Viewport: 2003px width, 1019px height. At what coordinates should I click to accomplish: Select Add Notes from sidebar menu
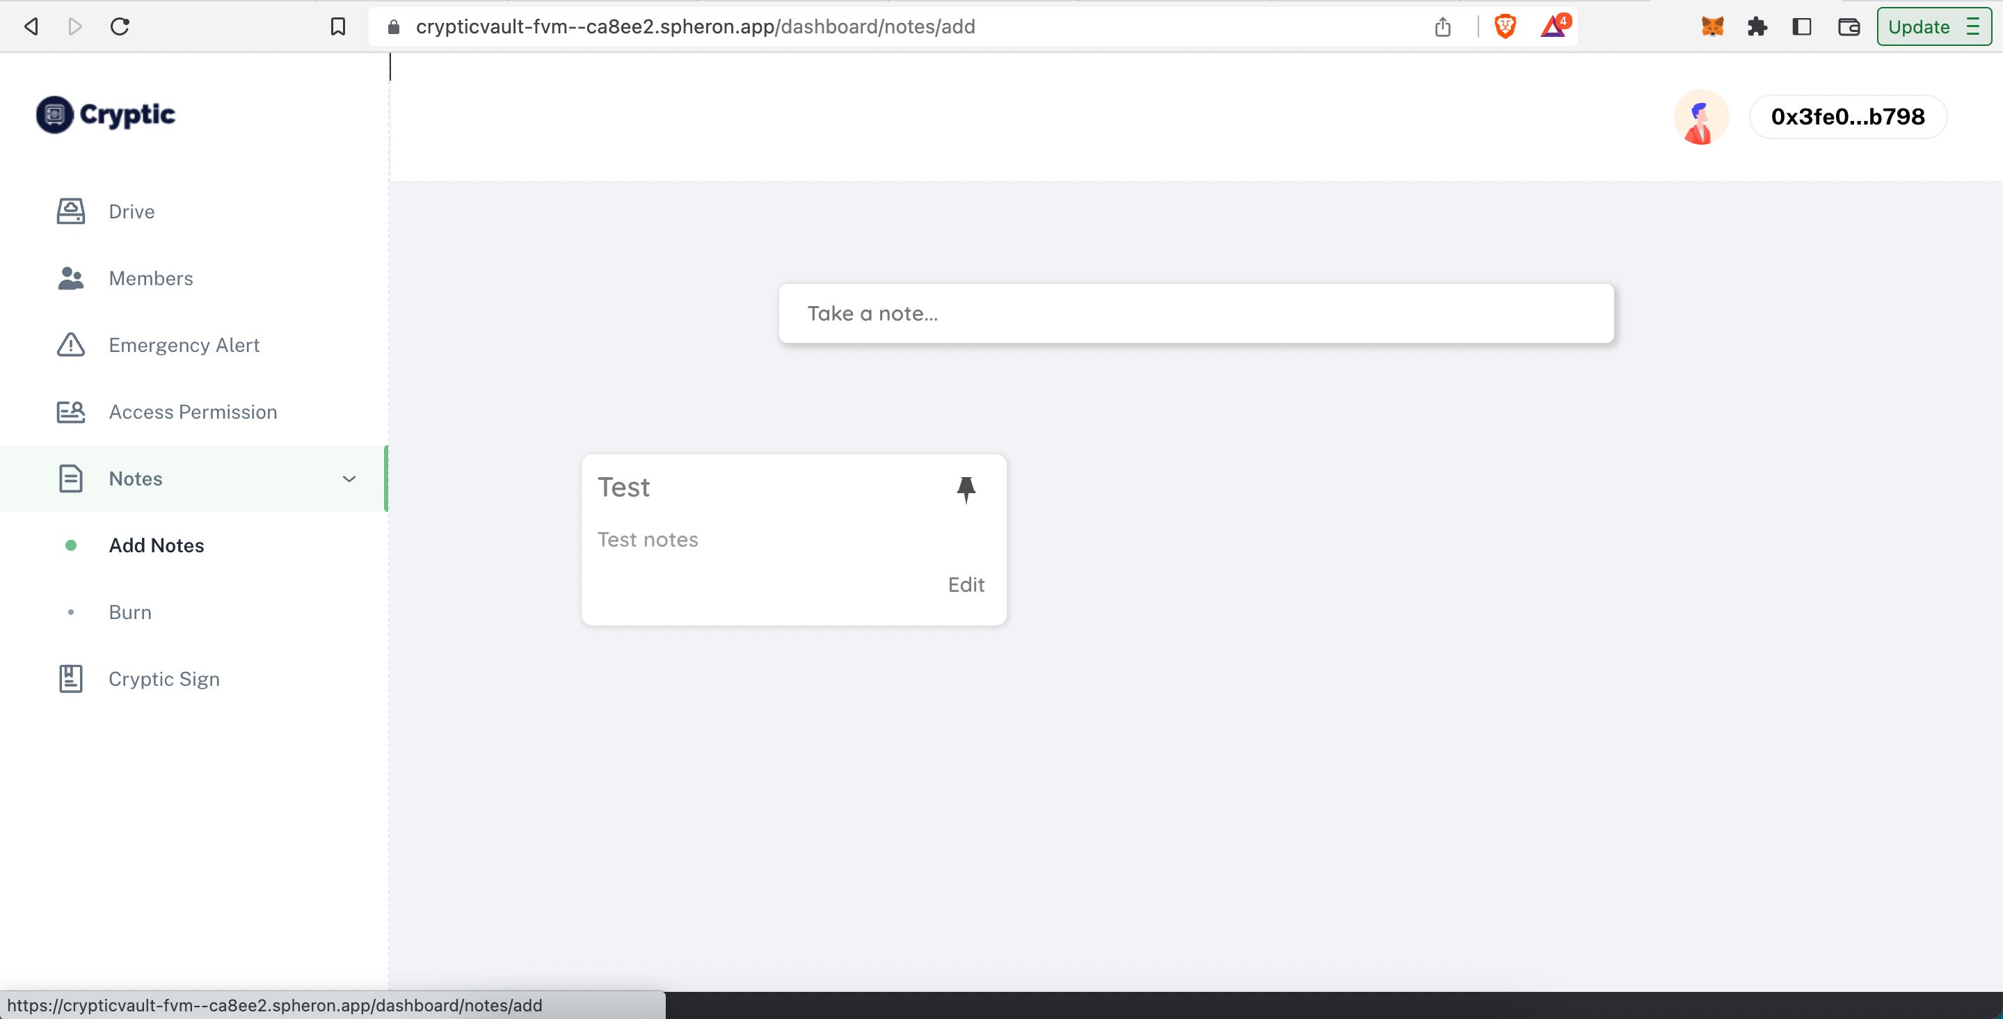156,545
